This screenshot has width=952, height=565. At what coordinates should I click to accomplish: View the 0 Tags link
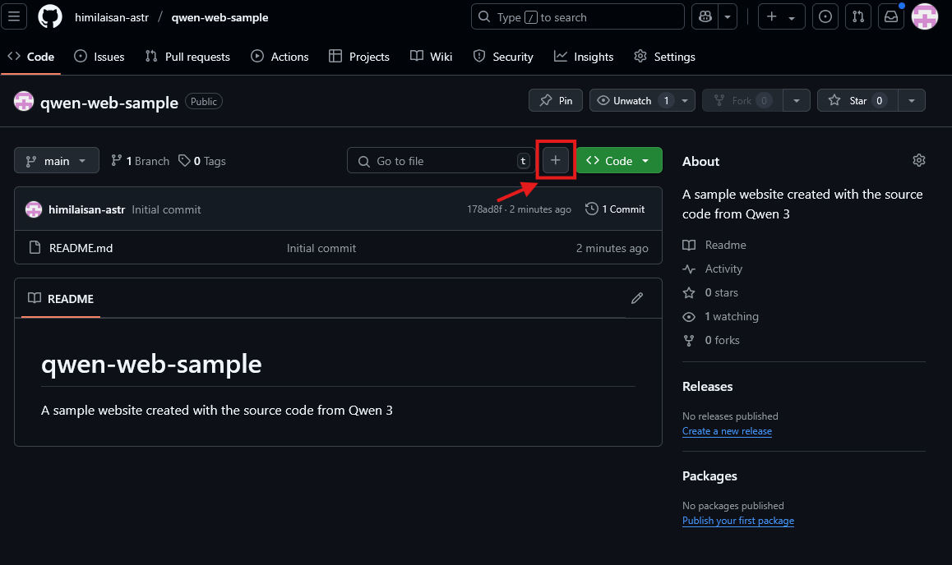(202, 161)
